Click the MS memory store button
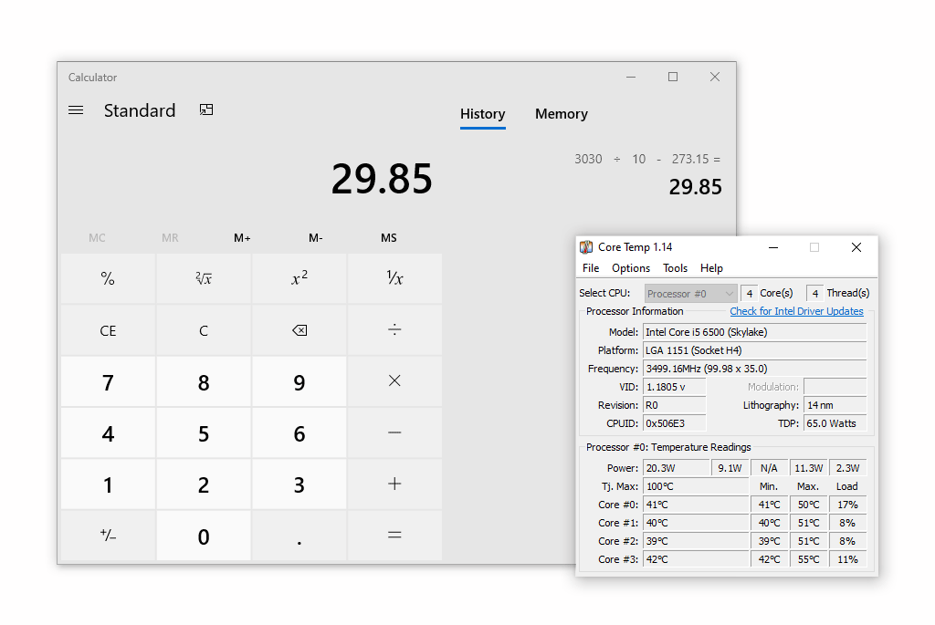 [389, 238]
